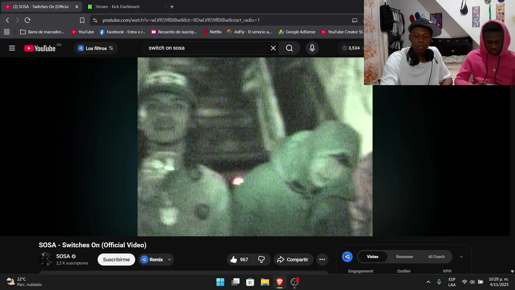Open the SOSA channel avatar
515x290 pixels.
46,259
